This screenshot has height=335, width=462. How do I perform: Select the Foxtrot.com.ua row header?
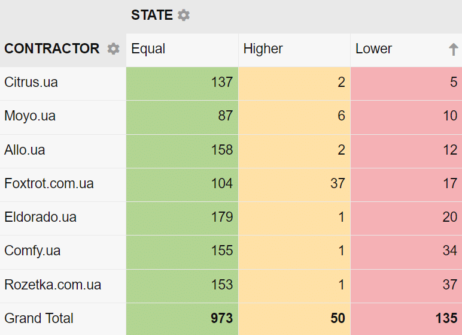coord(49,183)
